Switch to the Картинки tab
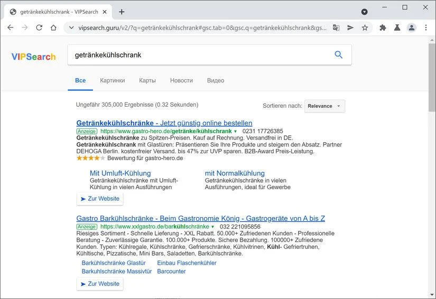 113,81
